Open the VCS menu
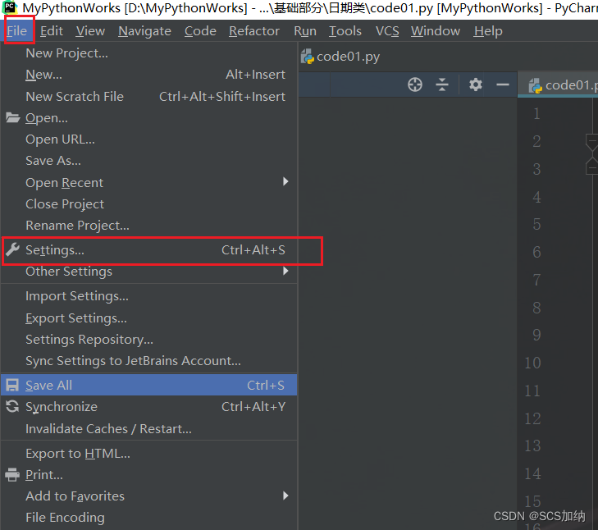Viewport: 598px width, 530px height. click(387, 31)
